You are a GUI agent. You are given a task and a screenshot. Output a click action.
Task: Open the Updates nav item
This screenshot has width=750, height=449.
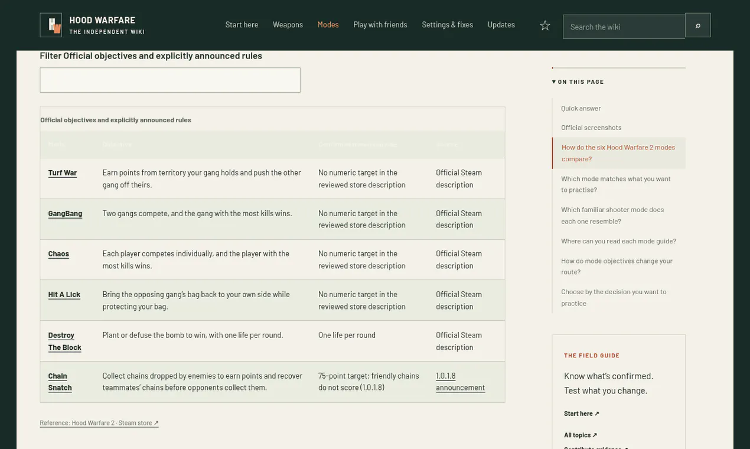pos(501,25)
